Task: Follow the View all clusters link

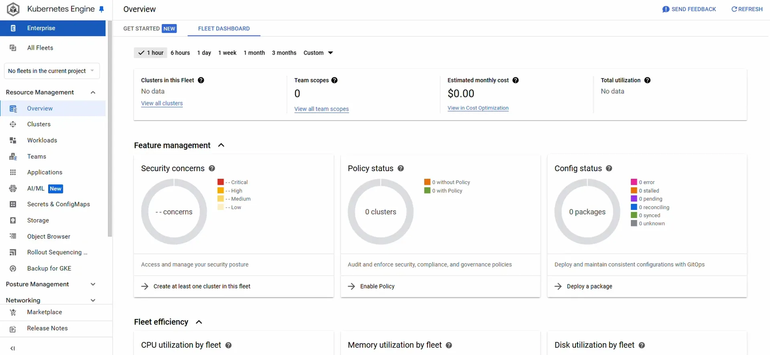Action: coord(162,103)
